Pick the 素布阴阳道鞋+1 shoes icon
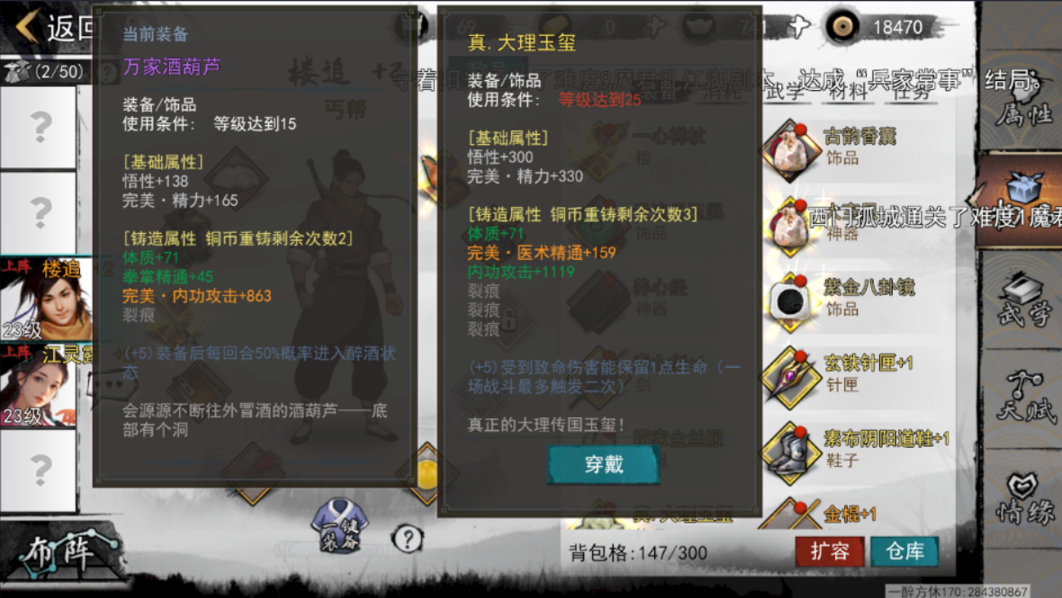The height and width of the screenshot is (598, 1062). 789,453
